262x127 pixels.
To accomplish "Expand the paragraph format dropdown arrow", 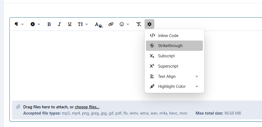I will pos(23,25).
